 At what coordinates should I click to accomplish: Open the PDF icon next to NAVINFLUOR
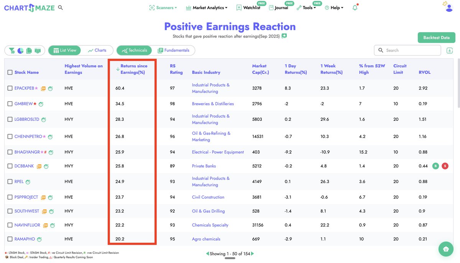45,226
